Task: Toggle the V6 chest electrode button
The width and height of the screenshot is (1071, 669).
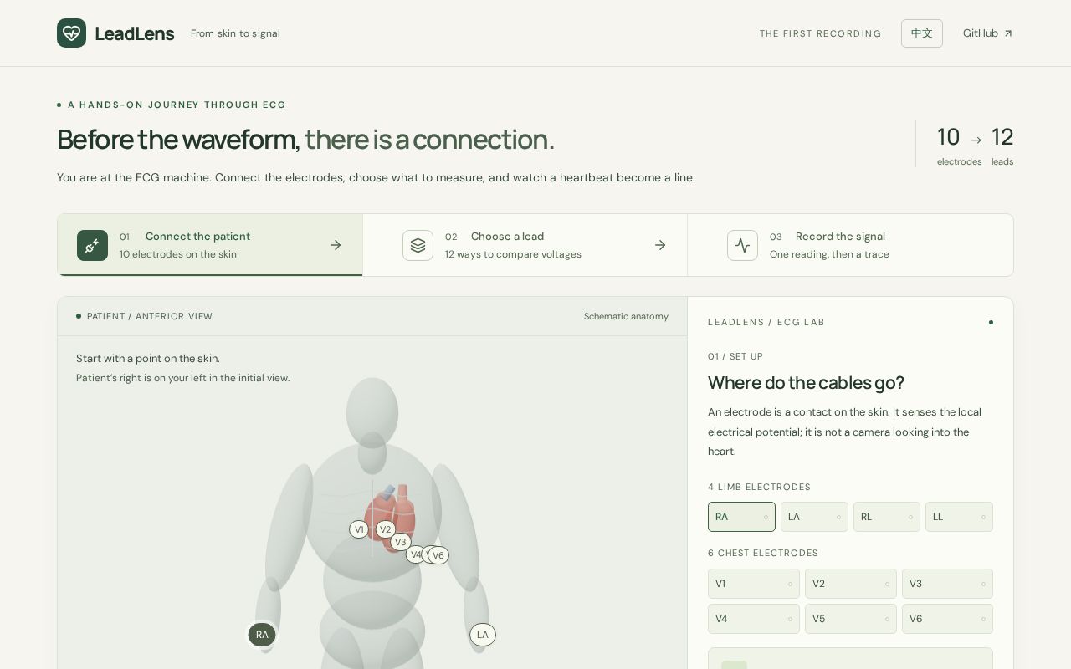Action: 947,619
